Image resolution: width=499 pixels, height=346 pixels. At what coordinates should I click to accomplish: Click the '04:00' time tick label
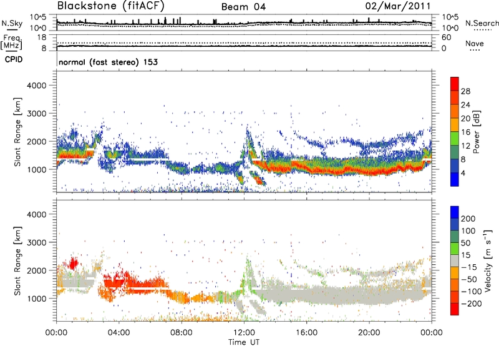click(119, 333)
